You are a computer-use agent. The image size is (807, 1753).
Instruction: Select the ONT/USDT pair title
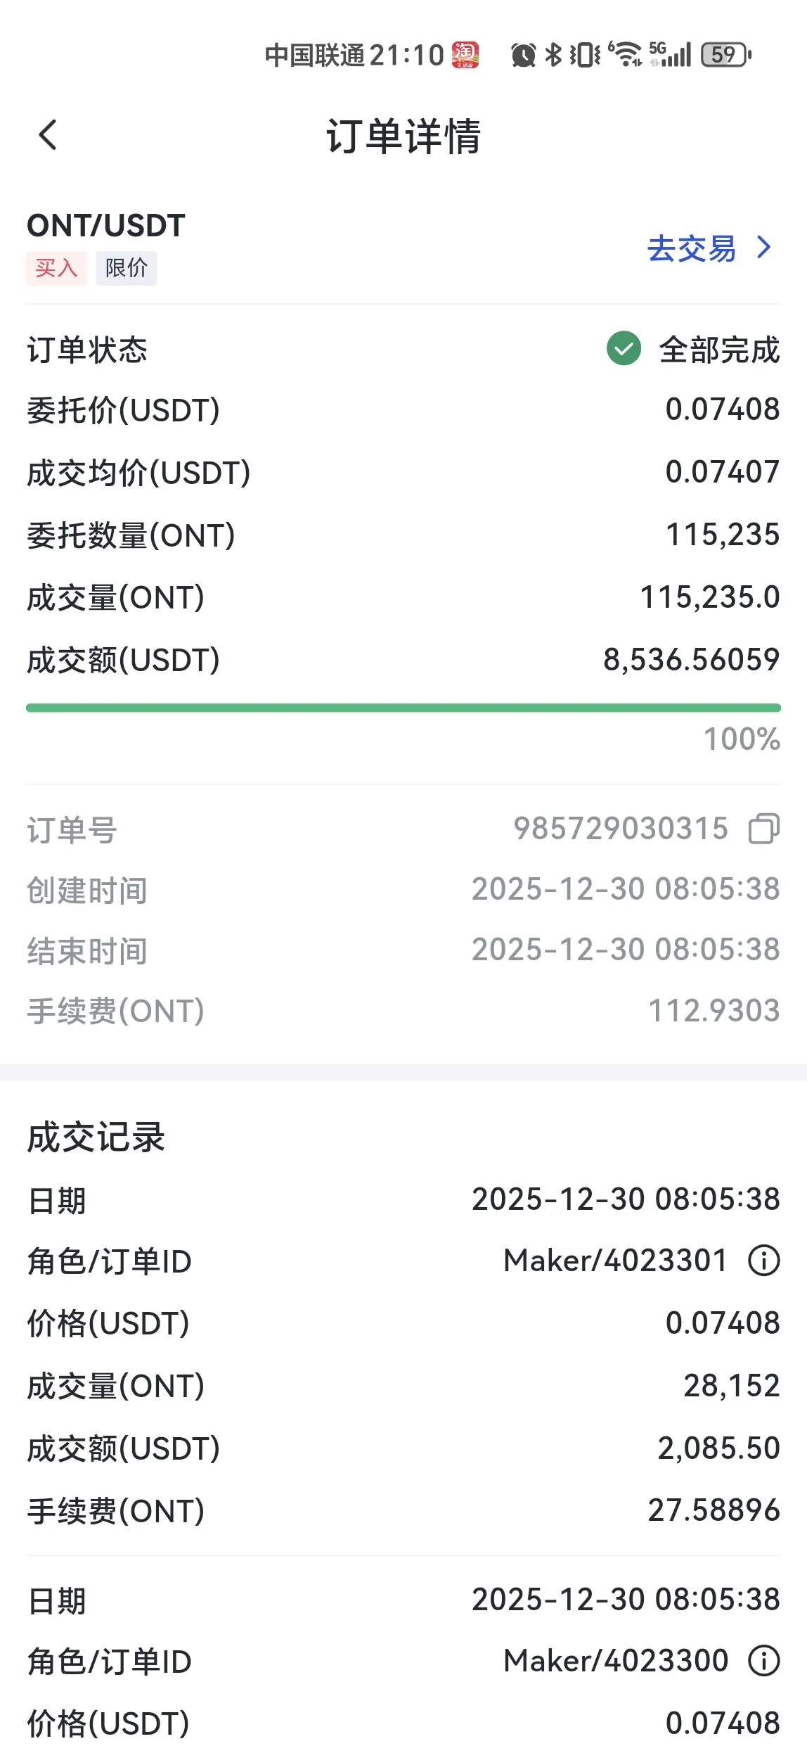click(106, 226)
